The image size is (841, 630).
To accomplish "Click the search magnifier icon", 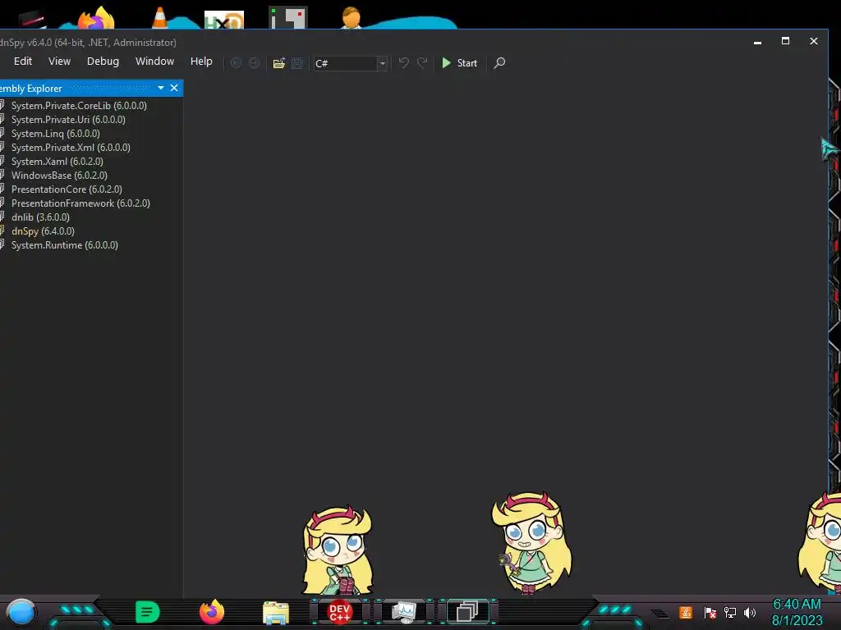I will pos(499,63).
